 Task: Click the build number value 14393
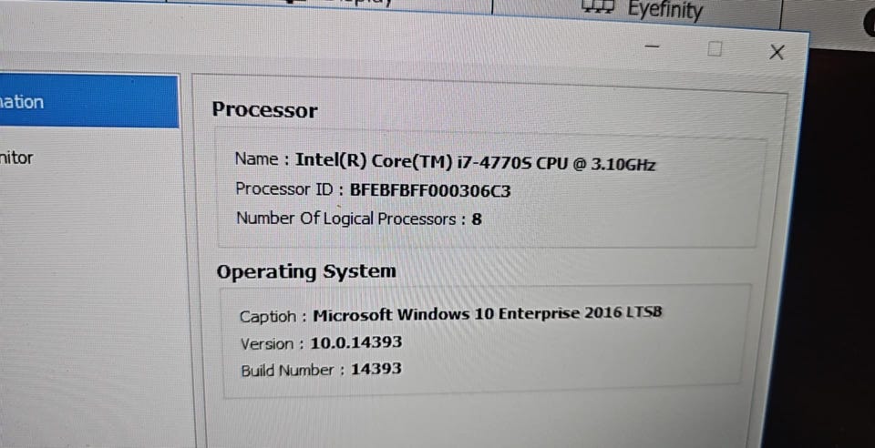tap(376, 369)
